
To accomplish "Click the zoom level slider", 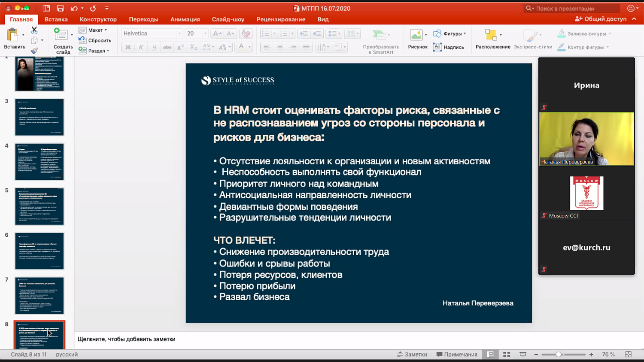I will pos(563,354).
